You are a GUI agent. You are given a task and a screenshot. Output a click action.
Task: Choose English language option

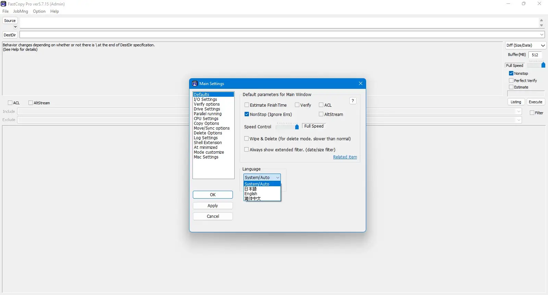262,194
